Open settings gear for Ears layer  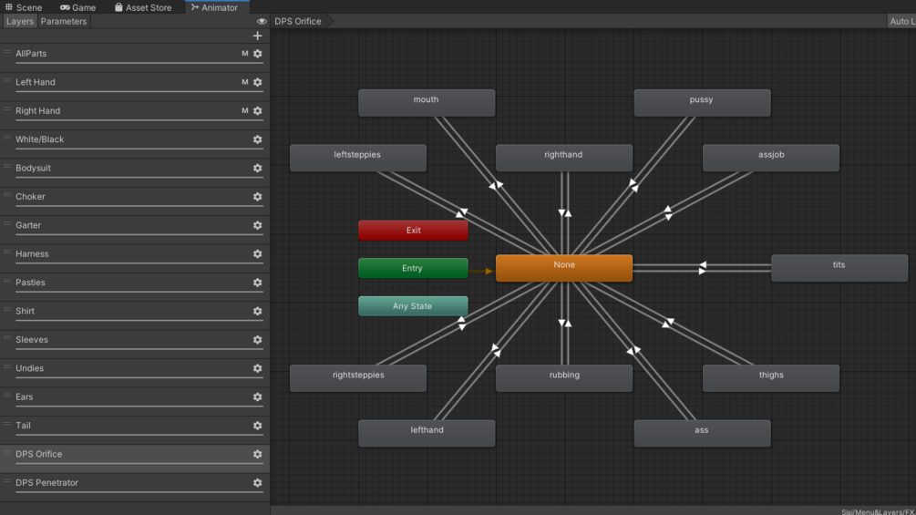point(258,397)
